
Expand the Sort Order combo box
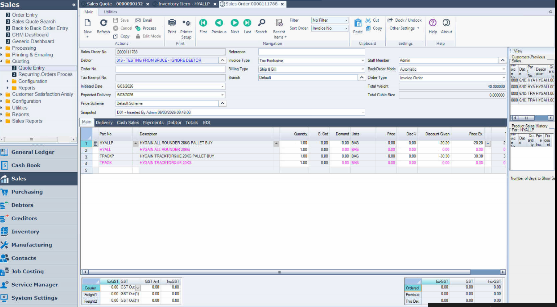coord(346,28)
